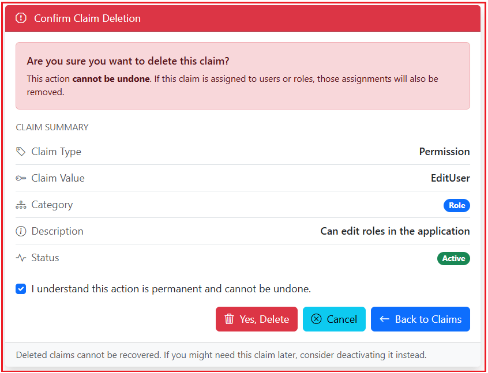Image resolution: width=488 pixels, height=373 pixels.
Task: Click the tag icon next to Claim Type
Action: tap(20, 151)
